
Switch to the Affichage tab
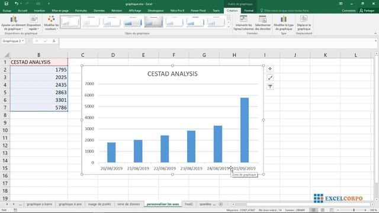[x=135, y=11]
